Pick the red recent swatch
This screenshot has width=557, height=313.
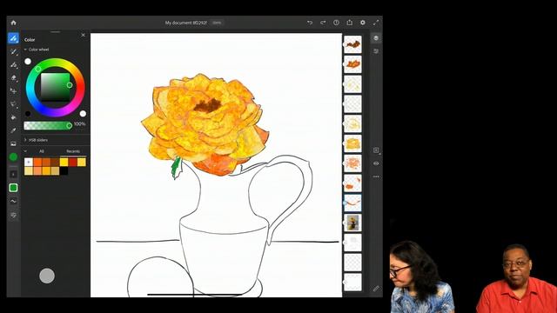(73, 163)
